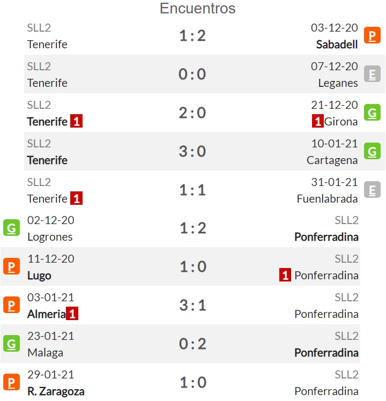The image size is (386, 401).
Task: Select the R. Zaragoza team name
Action: (56, 391)
